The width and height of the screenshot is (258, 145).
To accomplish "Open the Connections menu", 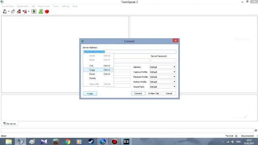I will tap(8, 6).
